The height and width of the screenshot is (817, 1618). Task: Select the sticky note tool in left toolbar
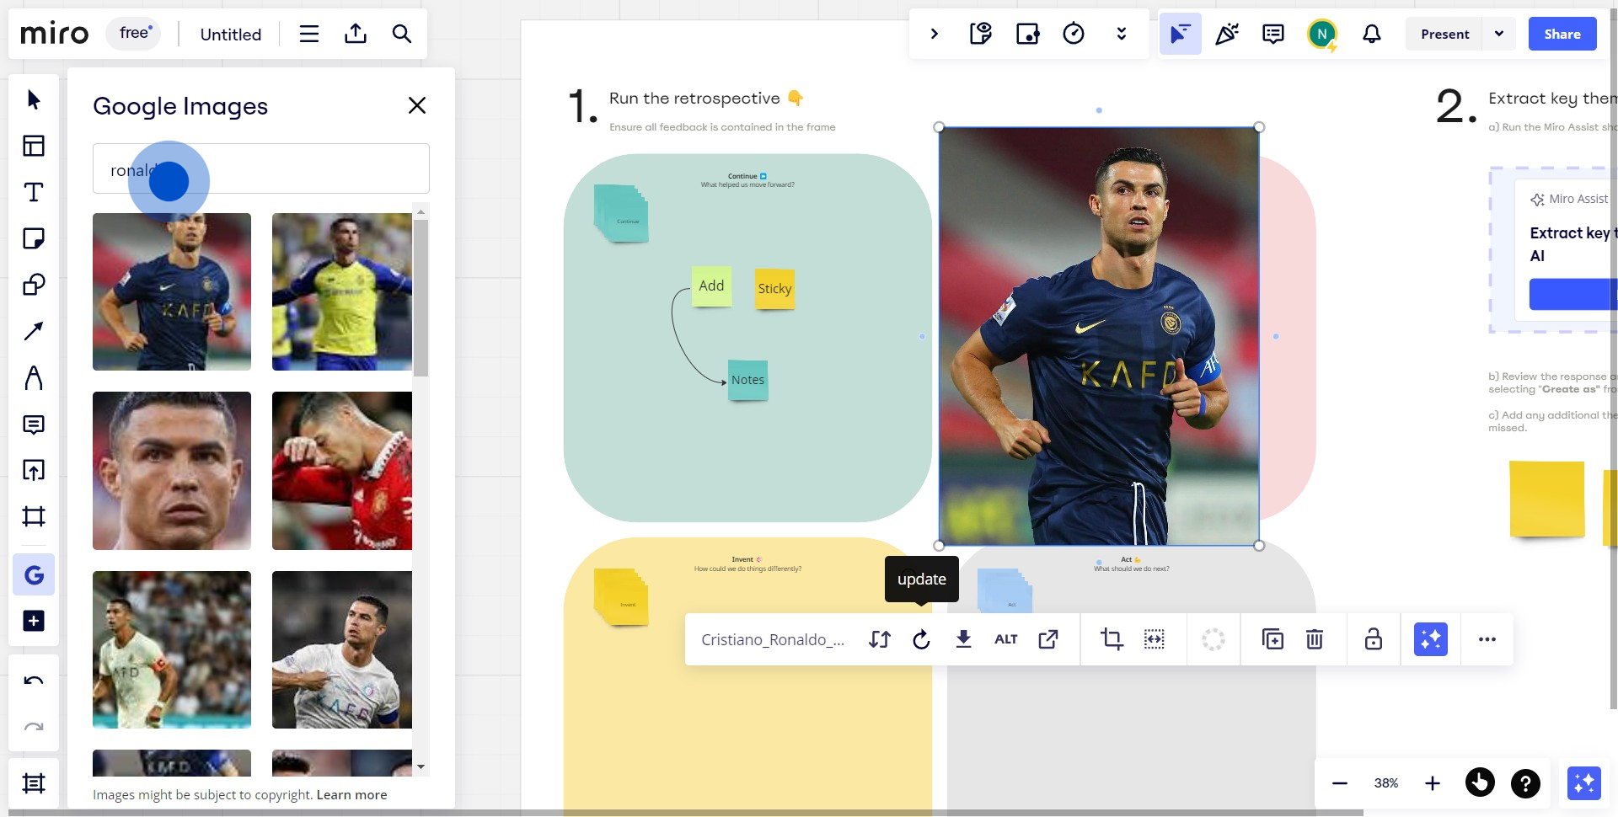[x=34, y=238]
